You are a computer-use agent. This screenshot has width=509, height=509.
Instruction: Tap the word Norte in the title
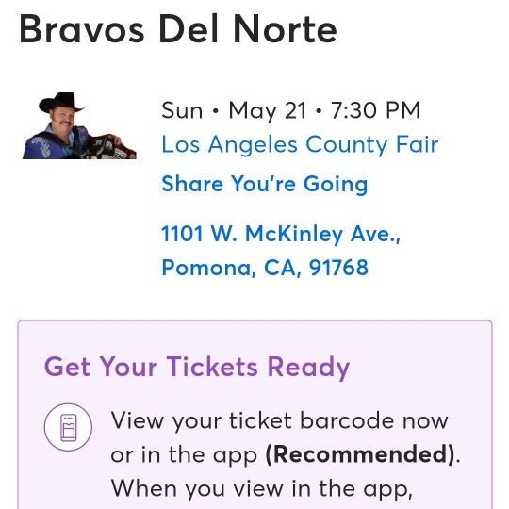click(285, 29)
